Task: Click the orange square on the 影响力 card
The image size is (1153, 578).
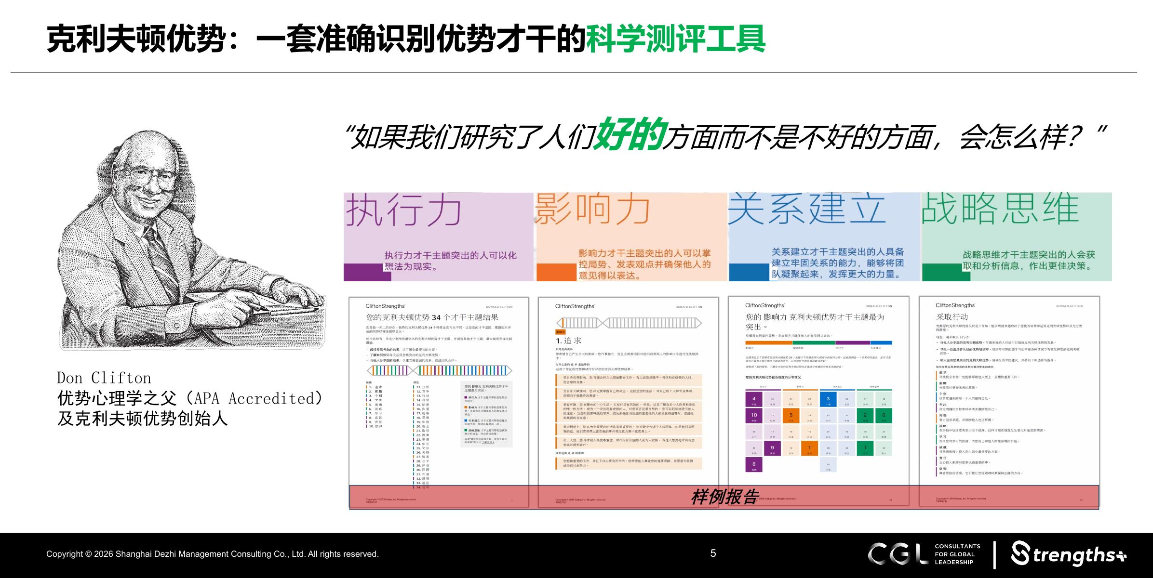Action: tap(557, 272)
